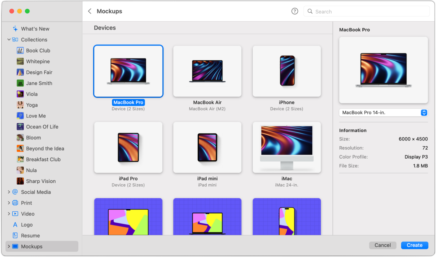
Task: Click the Logo letter A icon
Action: [x=15, y=225]
